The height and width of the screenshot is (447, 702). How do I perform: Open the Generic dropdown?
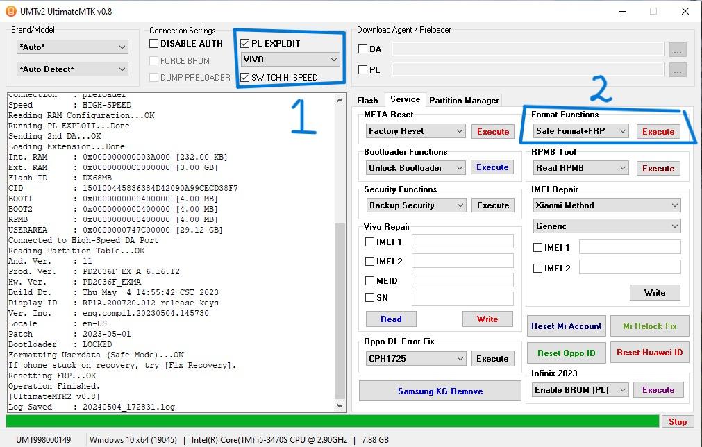[607, 226]
